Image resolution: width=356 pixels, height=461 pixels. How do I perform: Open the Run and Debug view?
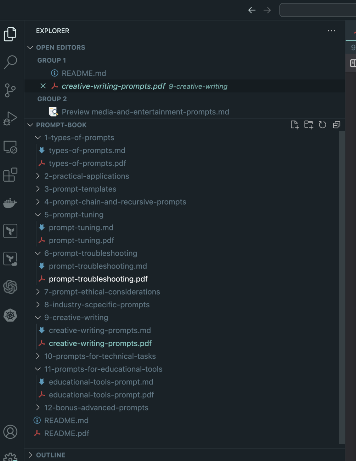pyautogui.click(x=10, y=118)
